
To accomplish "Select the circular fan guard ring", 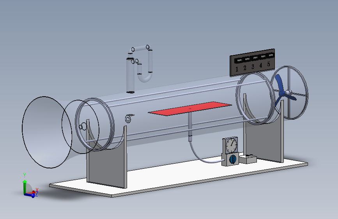I will [x=290, y=92].
